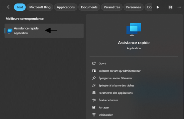The width and height of the screenshot is (184, 119).
Task: Click the Meilleure correspondance heading
Action: click(25, 19)
